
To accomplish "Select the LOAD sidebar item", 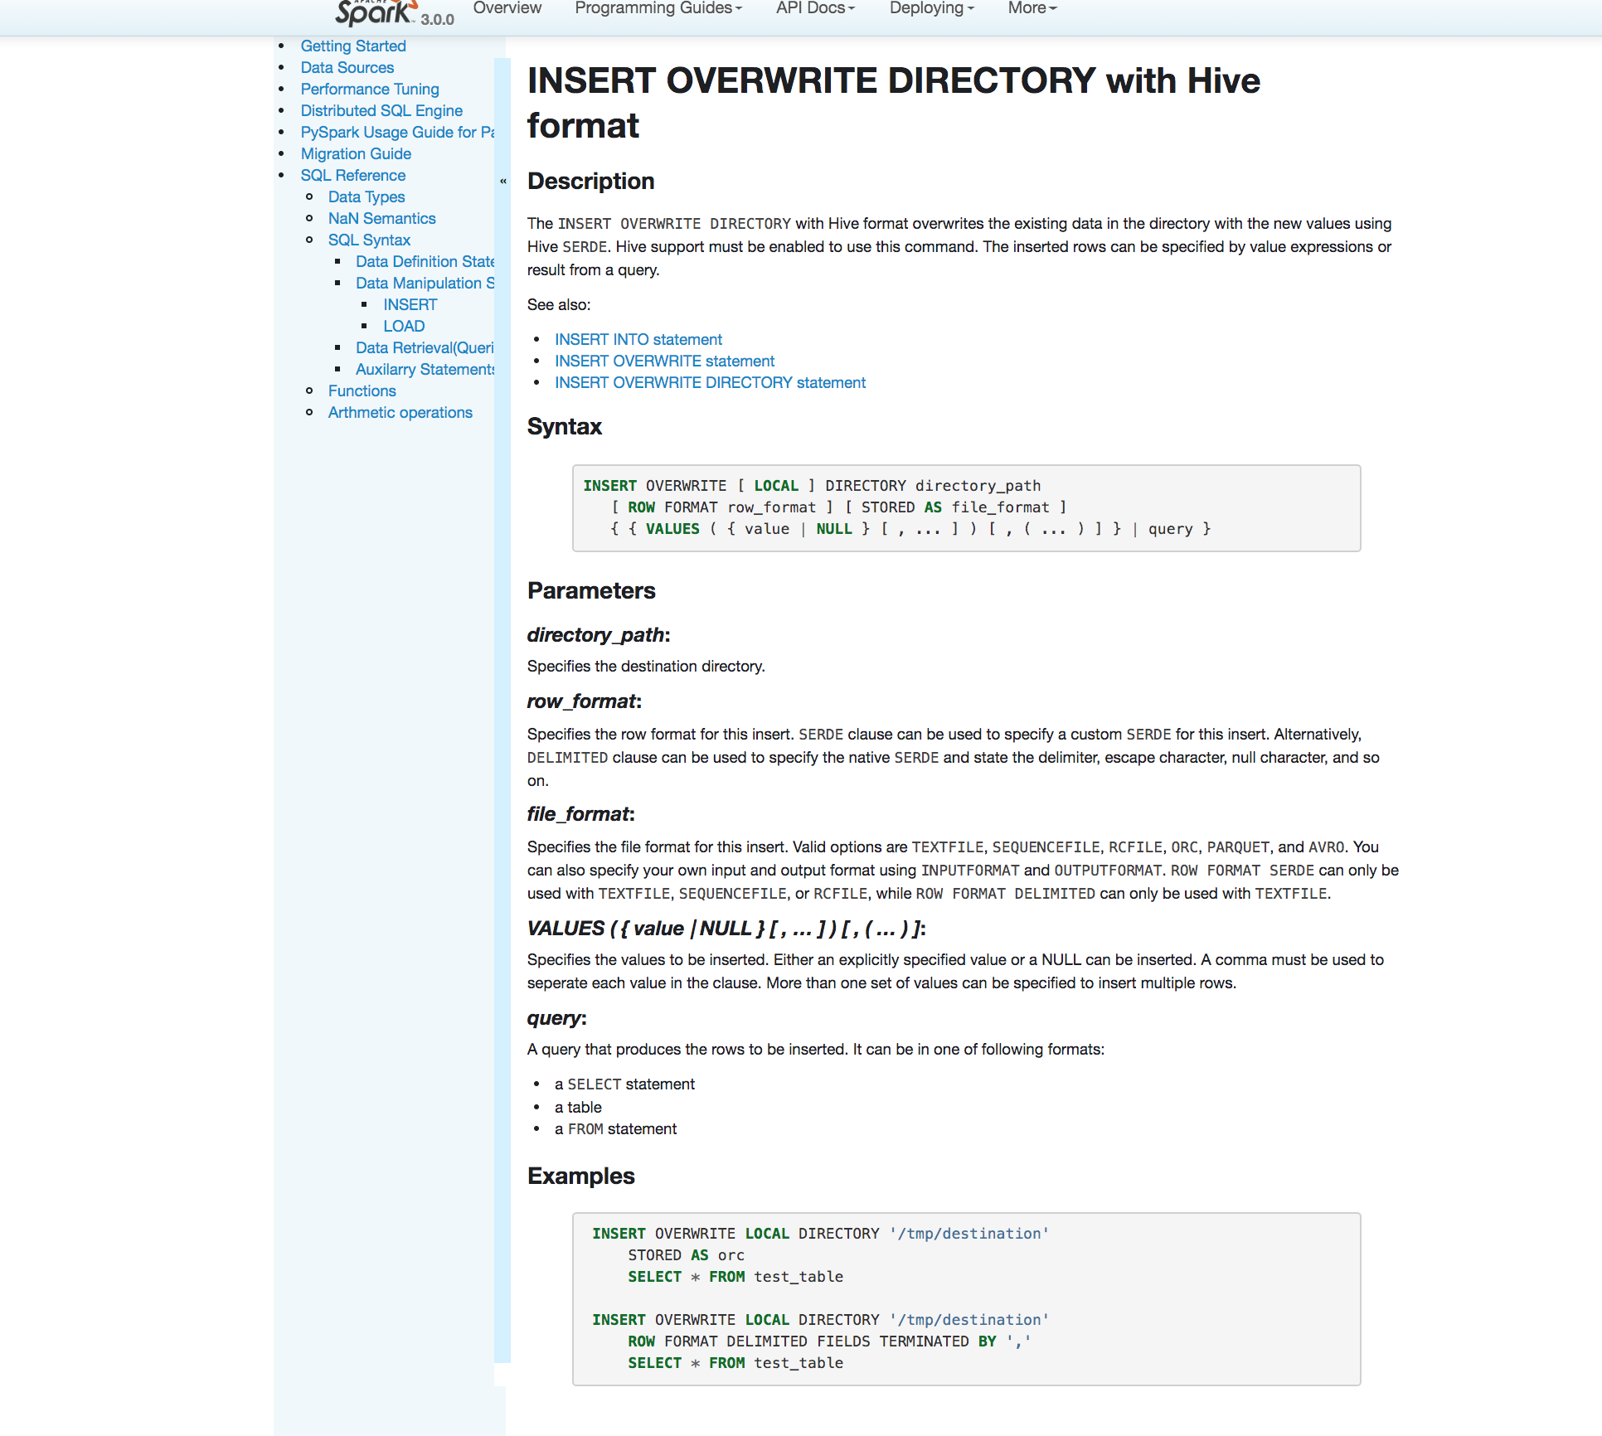I will coord(404,326).
